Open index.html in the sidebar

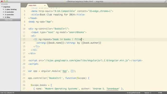click(9, 20)
